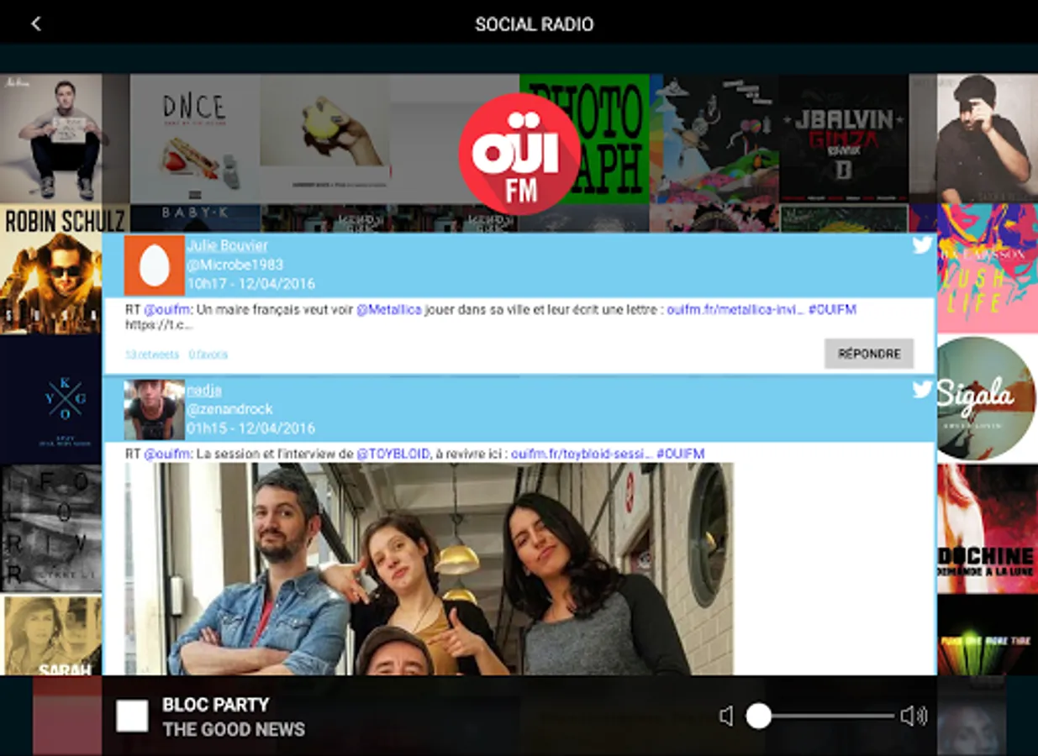
Task: Open the nadja profile name
Action: pos(204,390)
